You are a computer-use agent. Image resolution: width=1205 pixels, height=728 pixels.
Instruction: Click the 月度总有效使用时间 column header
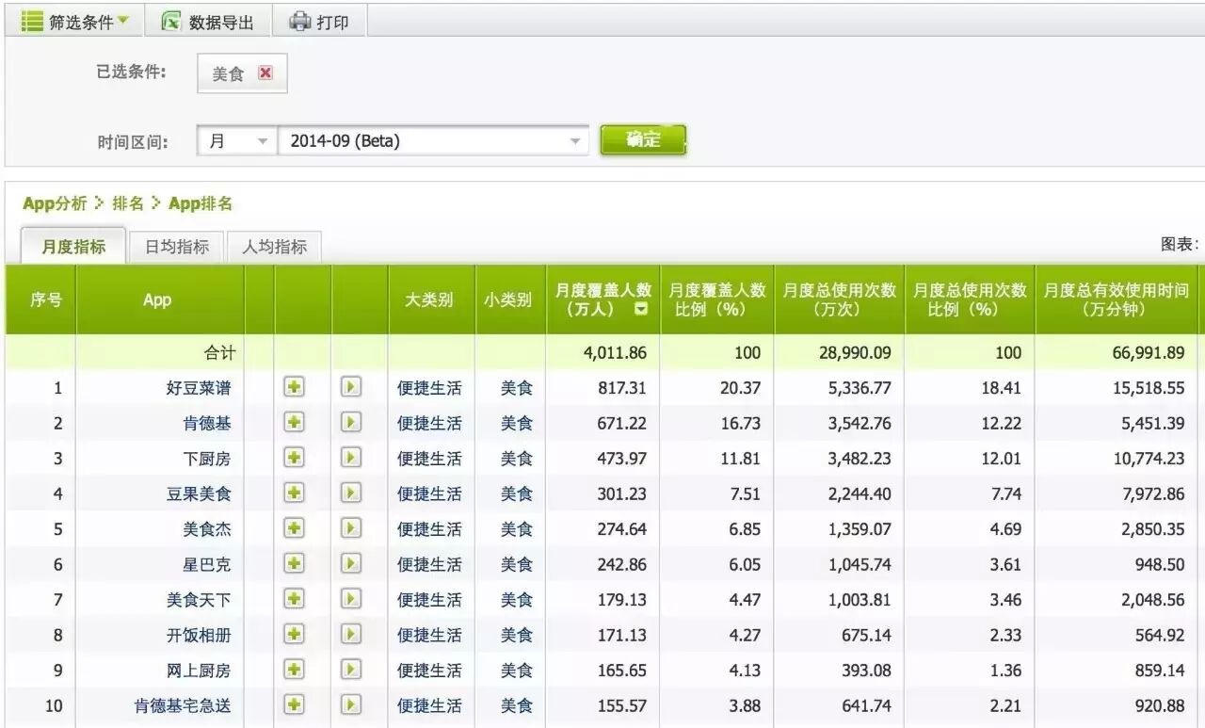1116,299
